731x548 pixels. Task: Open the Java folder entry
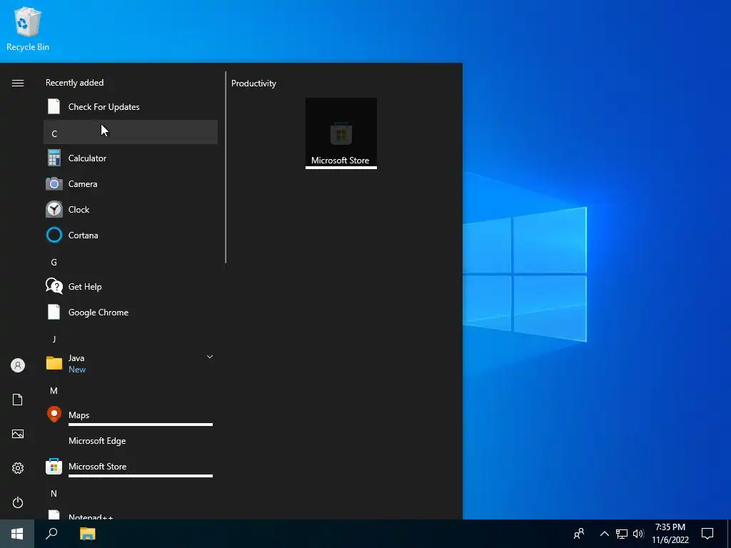pyautogui.click(x=131, y=363)
